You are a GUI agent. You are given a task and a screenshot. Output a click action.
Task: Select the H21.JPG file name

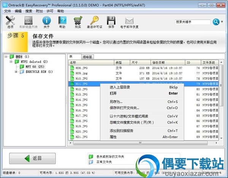pos(82,137)
